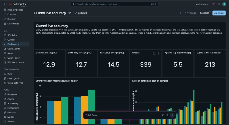Viewport: 229px width, 125px height.
Task: Click the Last value error 14.5
Action: [x=113, y=64]
